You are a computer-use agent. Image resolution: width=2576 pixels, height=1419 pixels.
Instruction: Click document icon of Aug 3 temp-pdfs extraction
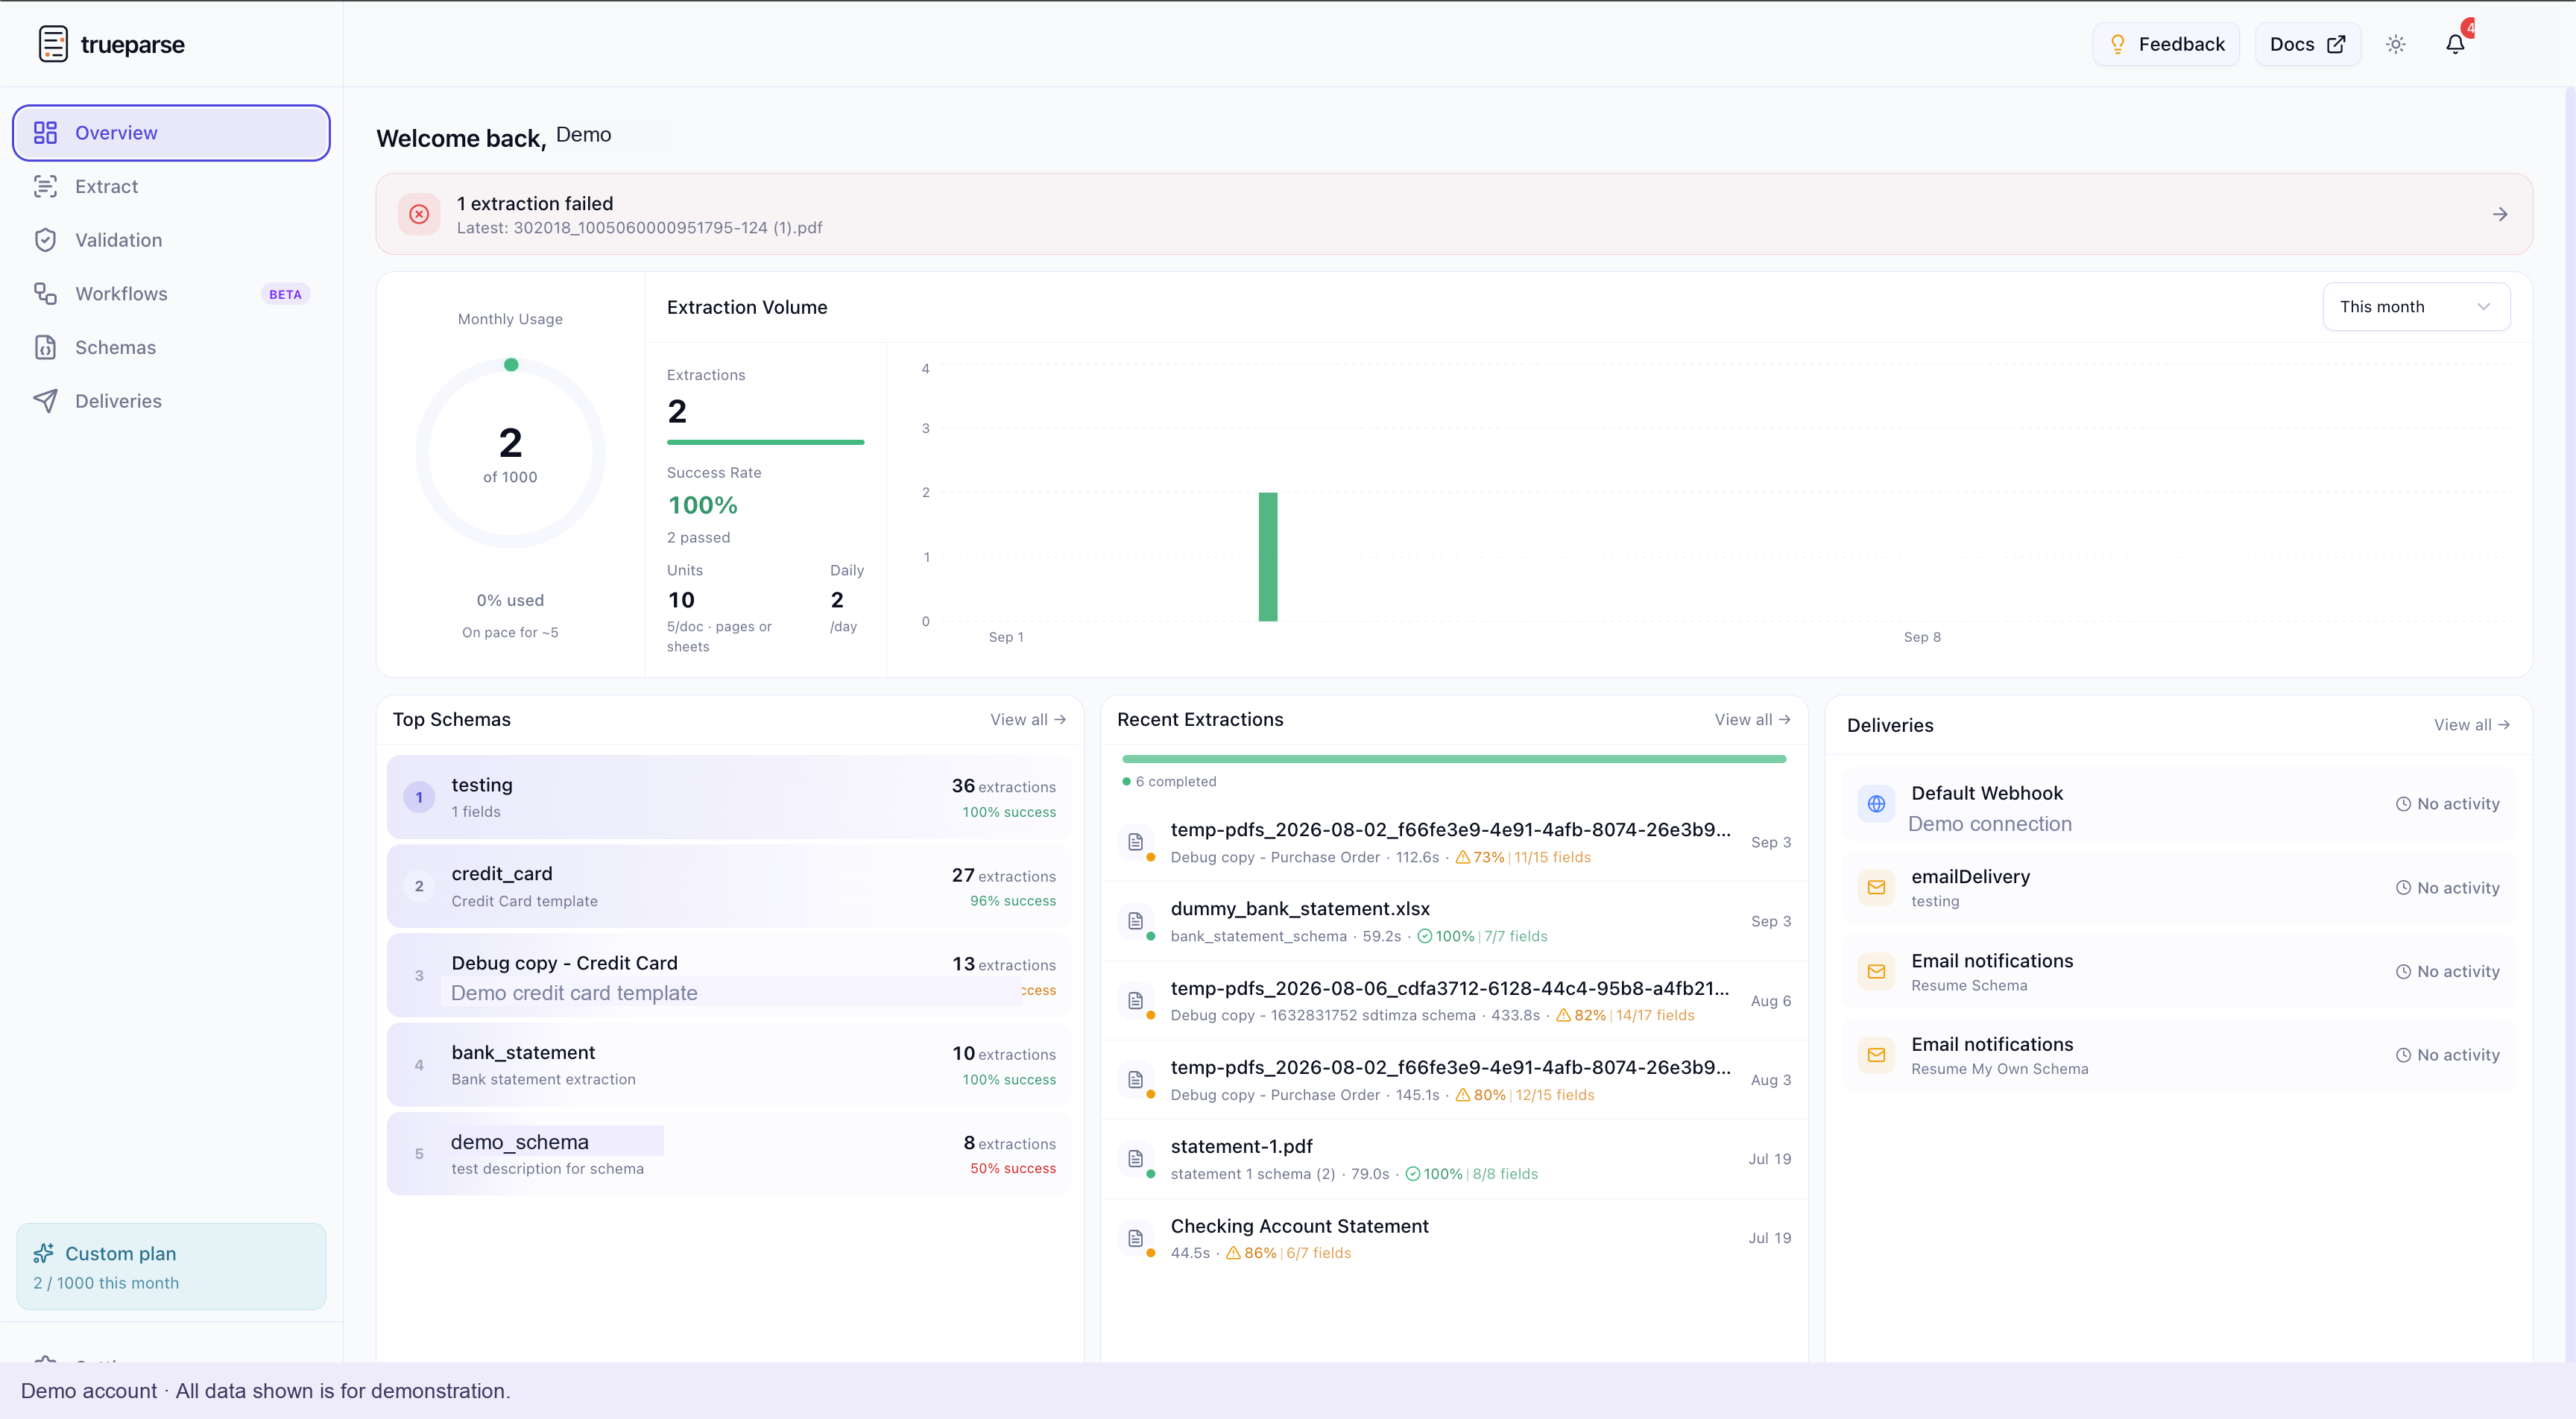[x=1135, y=1080]
